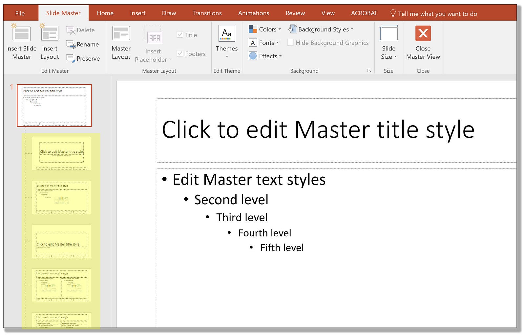
Task: Expand the Background Styles dropdown arrow
Action: (x=352, y=29)
